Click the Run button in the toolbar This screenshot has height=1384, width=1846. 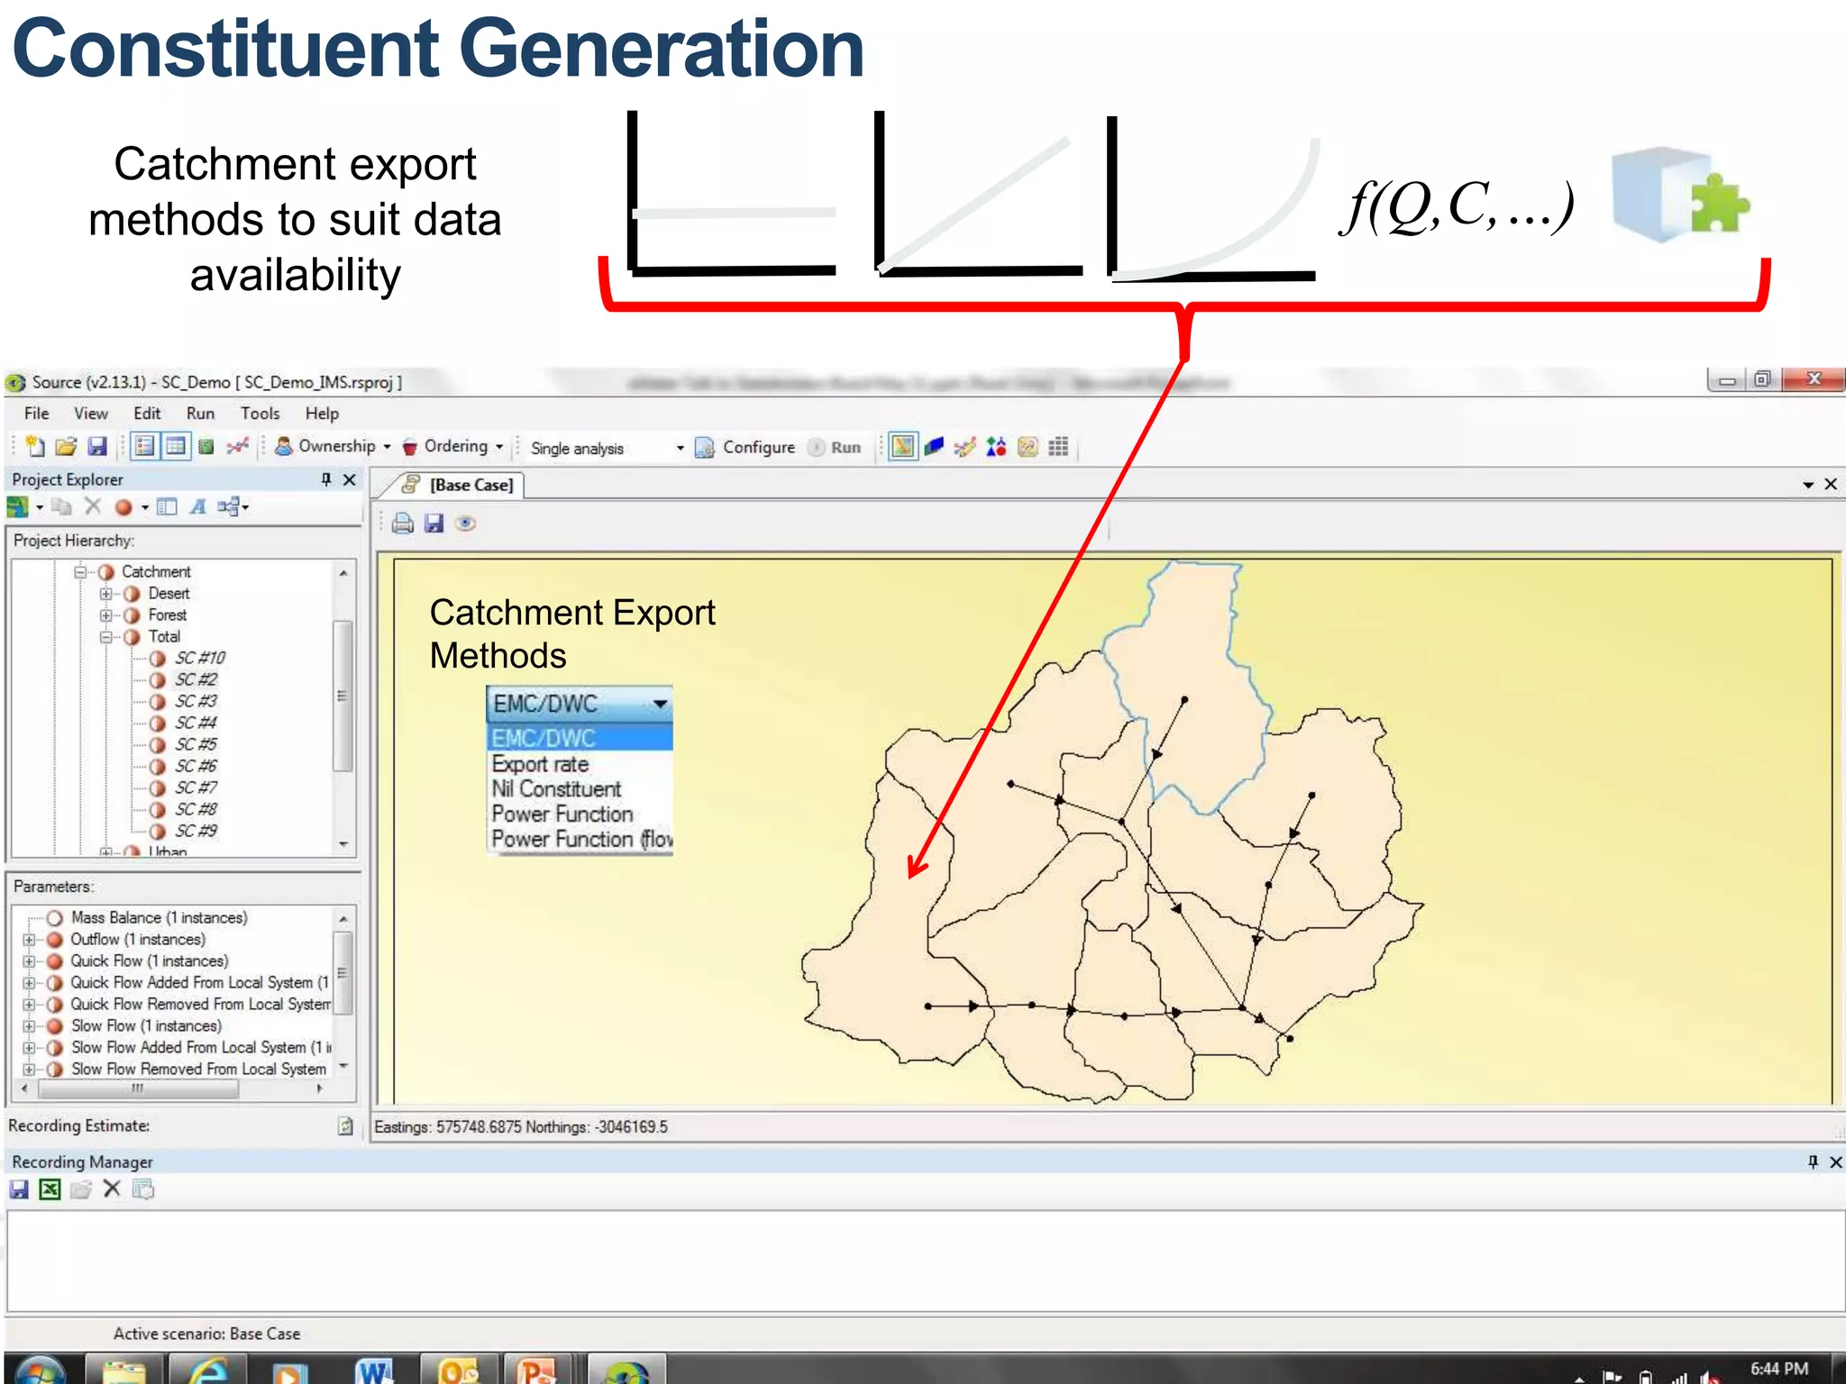pyautogui.click(x=835, y=447)
